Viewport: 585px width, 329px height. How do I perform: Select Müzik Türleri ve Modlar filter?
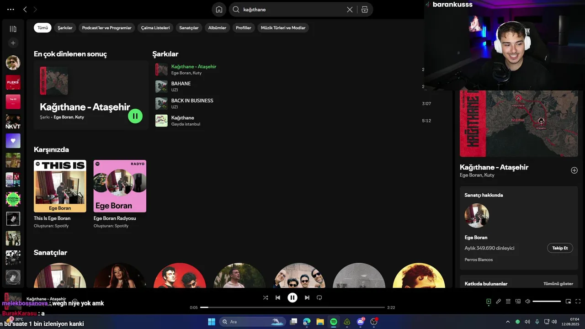pos(283,28)
